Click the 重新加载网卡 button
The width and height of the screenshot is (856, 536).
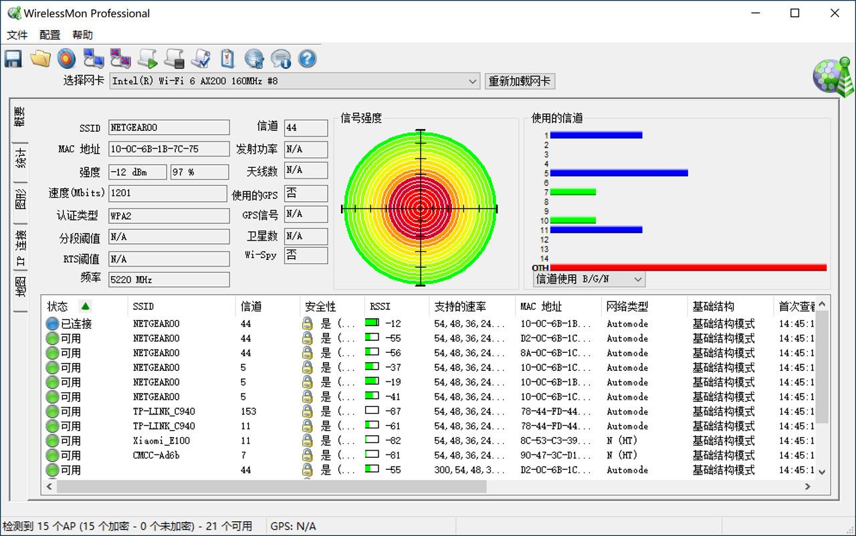(520, 81)
